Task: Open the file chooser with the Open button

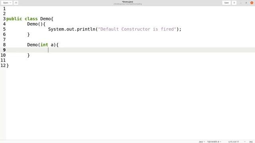Action: click(6, 3)
